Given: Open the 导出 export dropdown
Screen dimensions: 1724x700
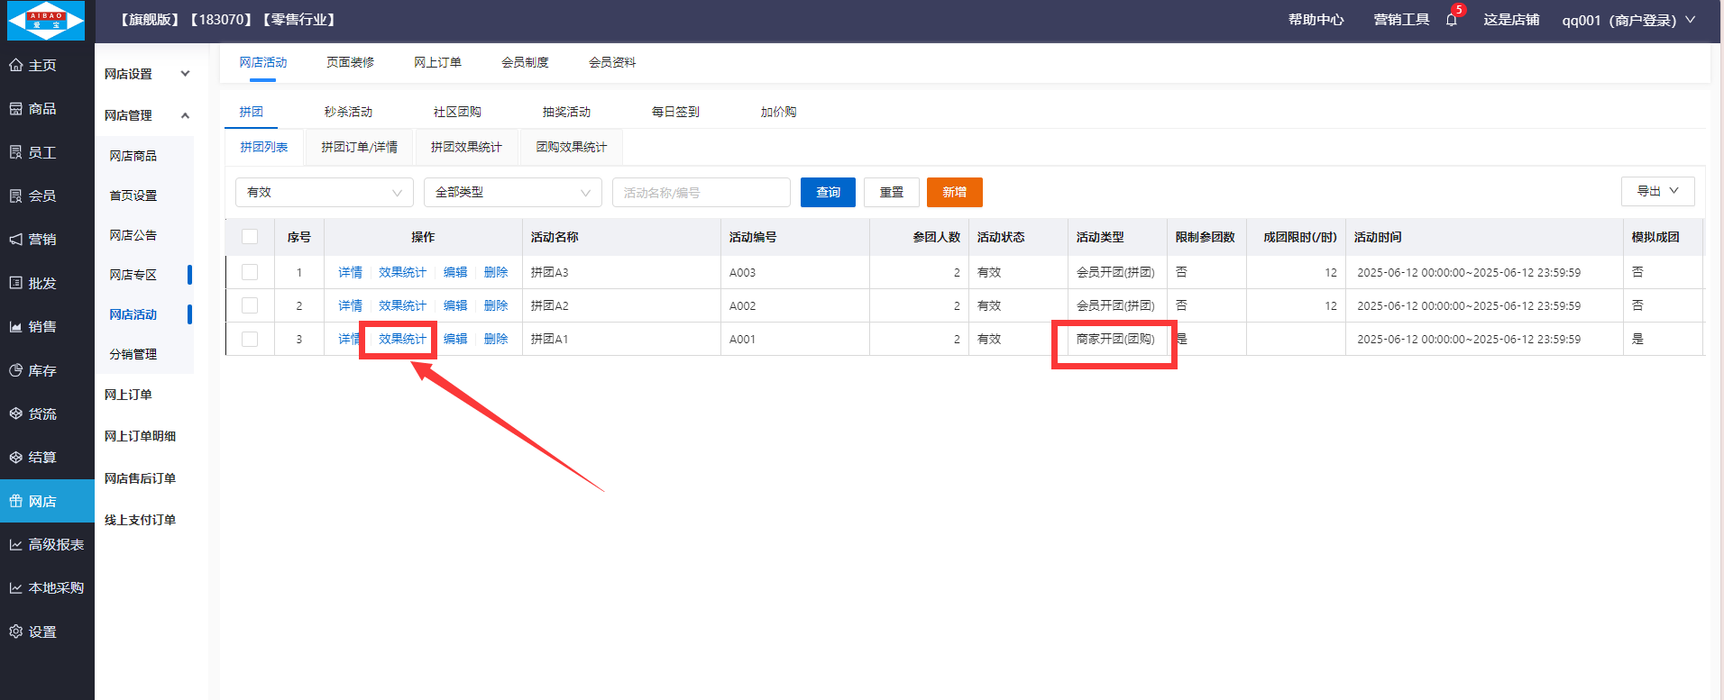Looking at the screenshot, I should (x=1657, y=191).
